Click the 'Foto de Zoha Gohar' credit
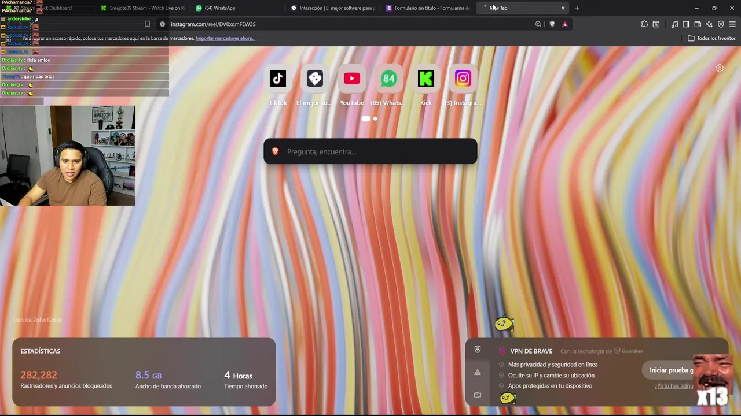741x416 pixels. [x=37, y=320]
